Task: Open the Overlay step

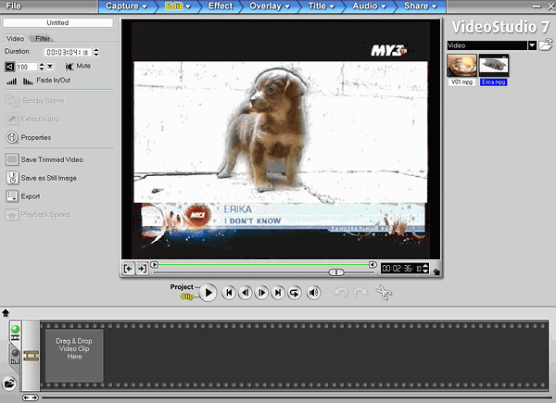Action: [x=270, y=6]
